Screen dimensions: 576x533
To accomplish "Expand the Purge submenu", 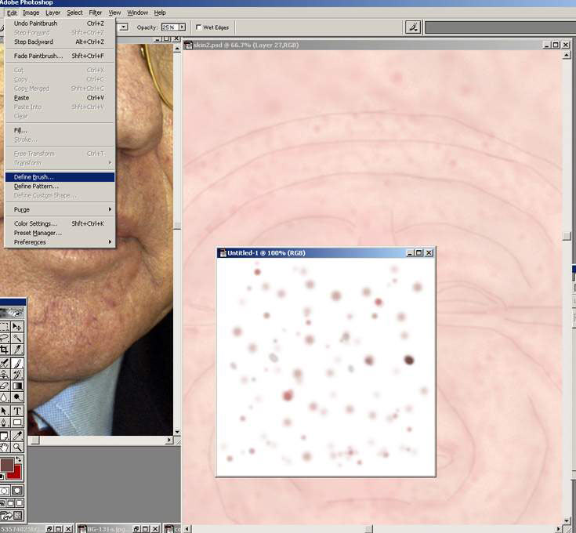I will click(x=60, y=209).
